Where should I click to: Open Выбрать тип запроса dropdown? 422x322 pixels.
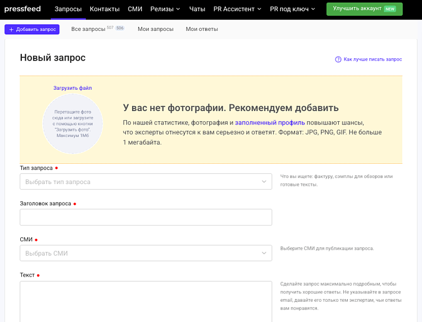[x=146, y=182]
